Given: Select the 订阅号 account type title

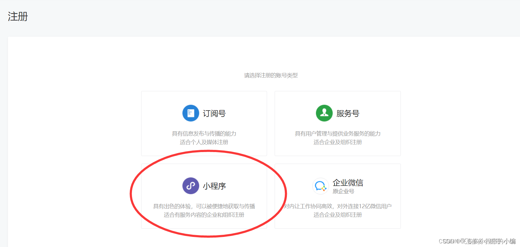Looking at the screenshot, I should click(214, 113).
